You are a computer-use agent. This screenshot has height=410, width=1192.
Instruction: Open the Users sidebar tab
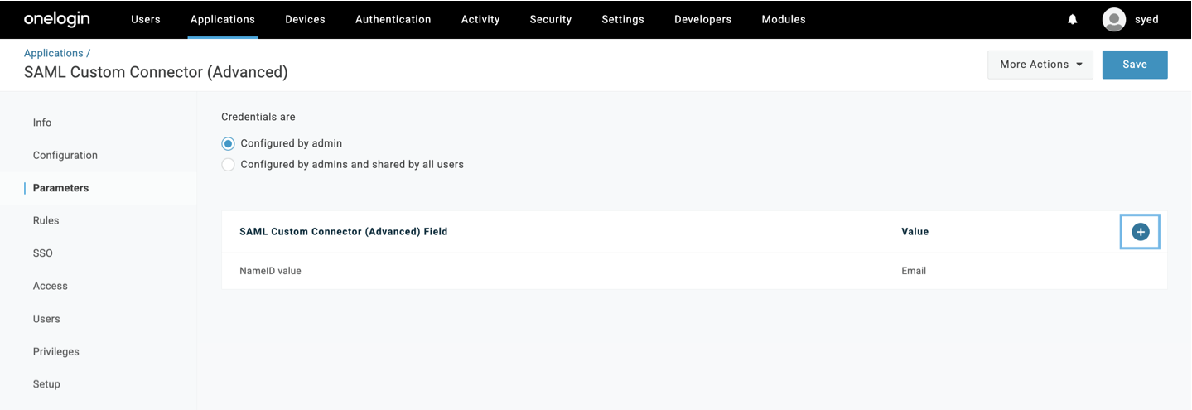pos(46,319)
